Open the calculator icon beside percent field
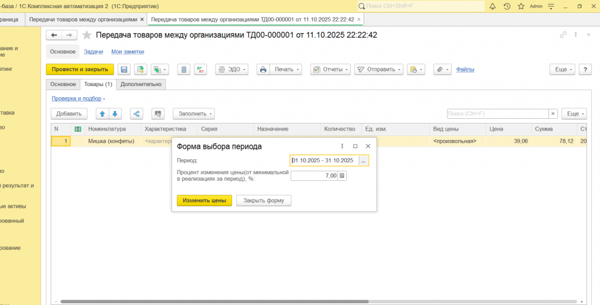 pos(342,176)
